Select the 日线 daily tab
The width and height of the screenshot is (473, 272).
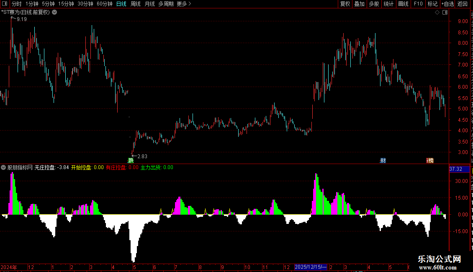point(121,4)
